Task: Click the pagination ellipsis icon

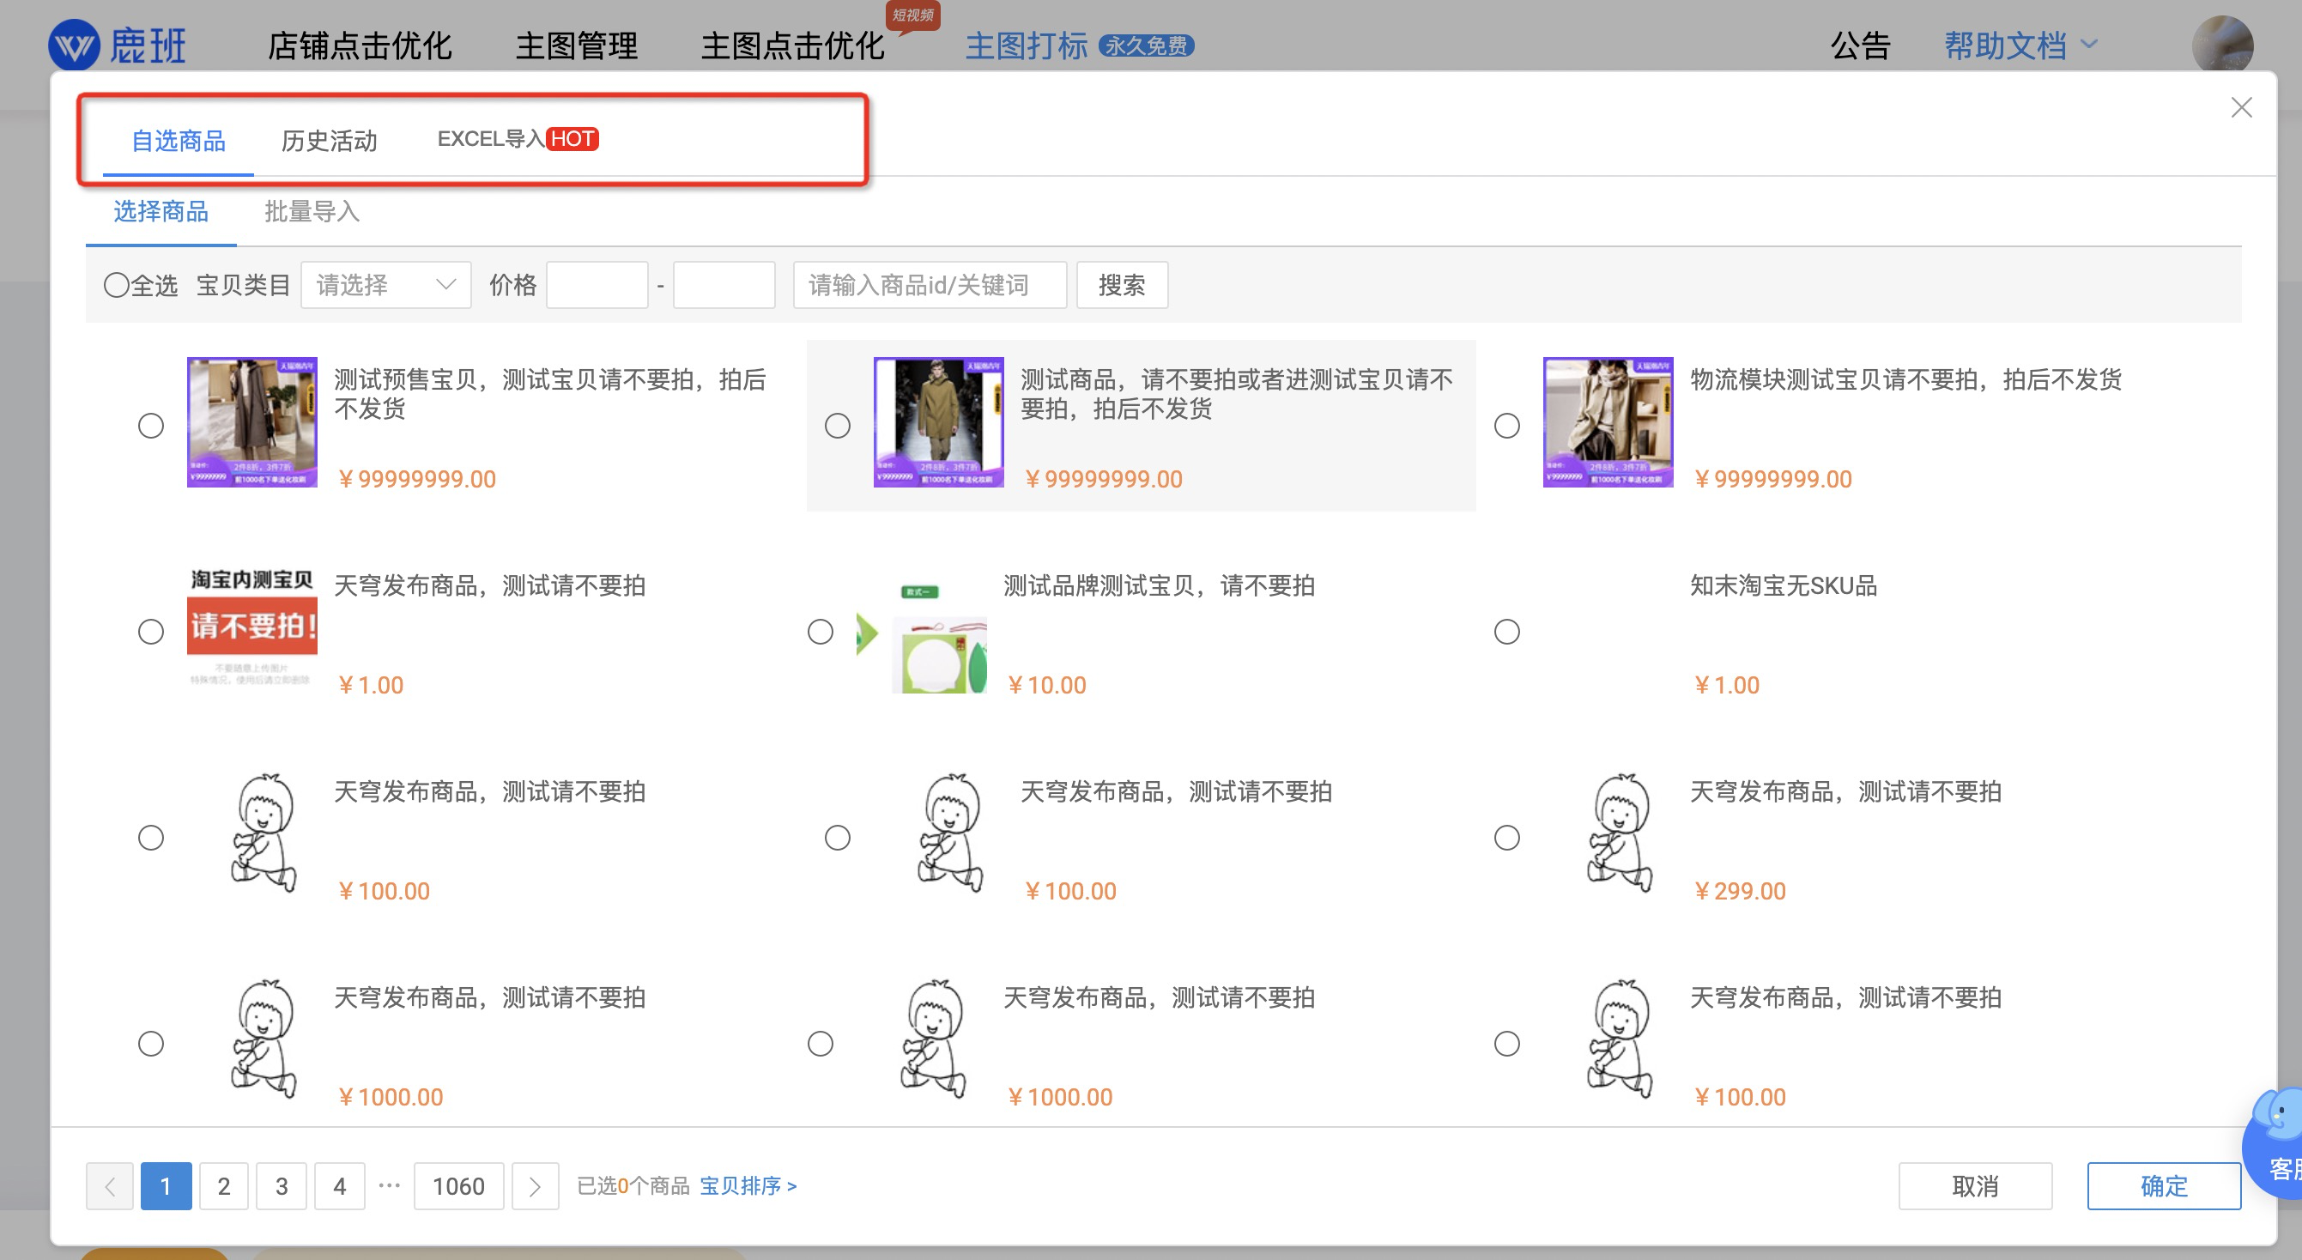Action: (x=390, y=1186)
